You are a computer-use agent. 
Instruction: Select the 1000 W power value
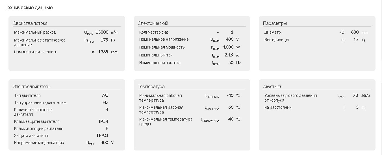tap(228, 47)
